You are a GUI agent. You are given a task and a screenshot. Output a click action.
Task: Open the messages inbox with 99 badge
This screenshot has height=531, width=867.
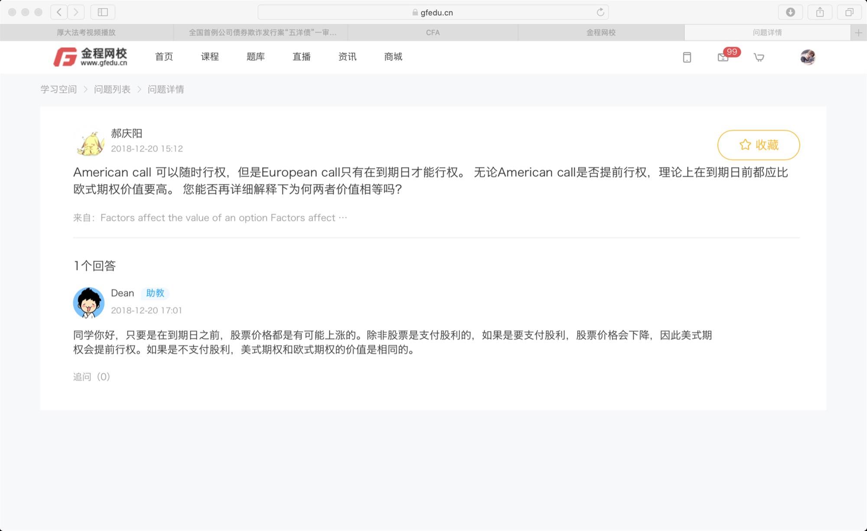coord(723,57)
